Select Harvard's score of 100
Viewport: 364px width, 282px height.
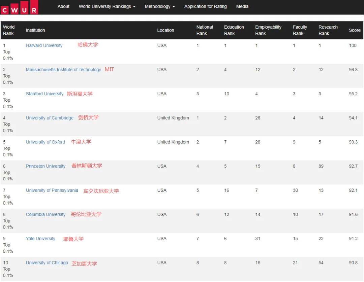[x=353, y=45]
